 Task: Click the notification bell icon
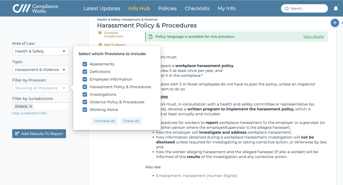(x=336, y=8)
